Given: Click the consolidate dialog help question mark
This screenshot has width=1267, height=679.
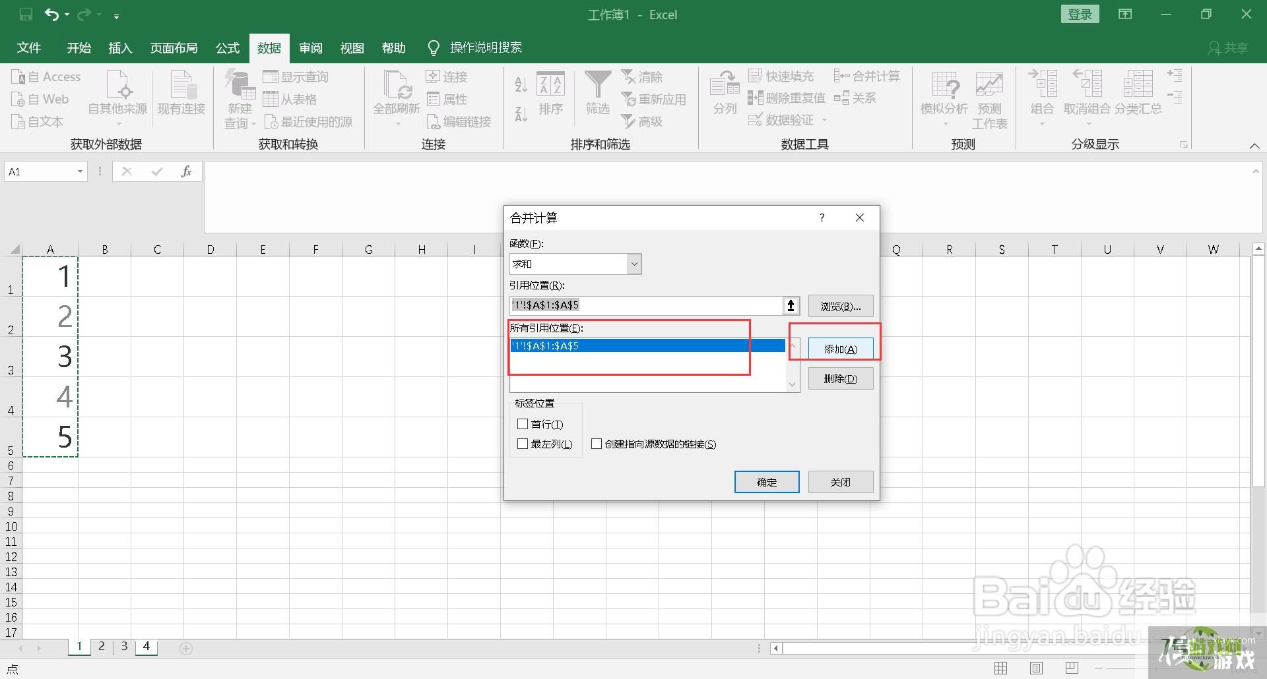Looking at the screenshot, I should pyautogui.click(x=822, y=218).
